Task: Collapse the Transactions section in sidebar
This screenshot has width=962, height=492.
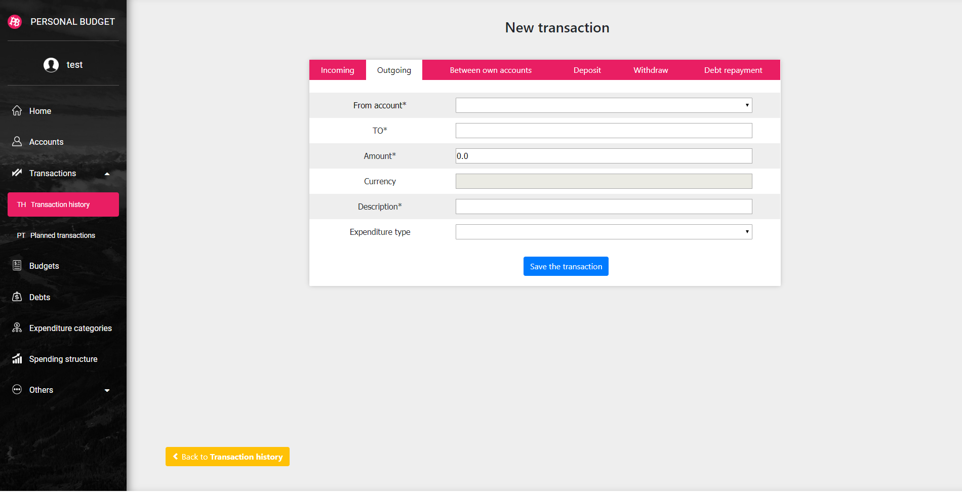Action: tap(107, 173)
